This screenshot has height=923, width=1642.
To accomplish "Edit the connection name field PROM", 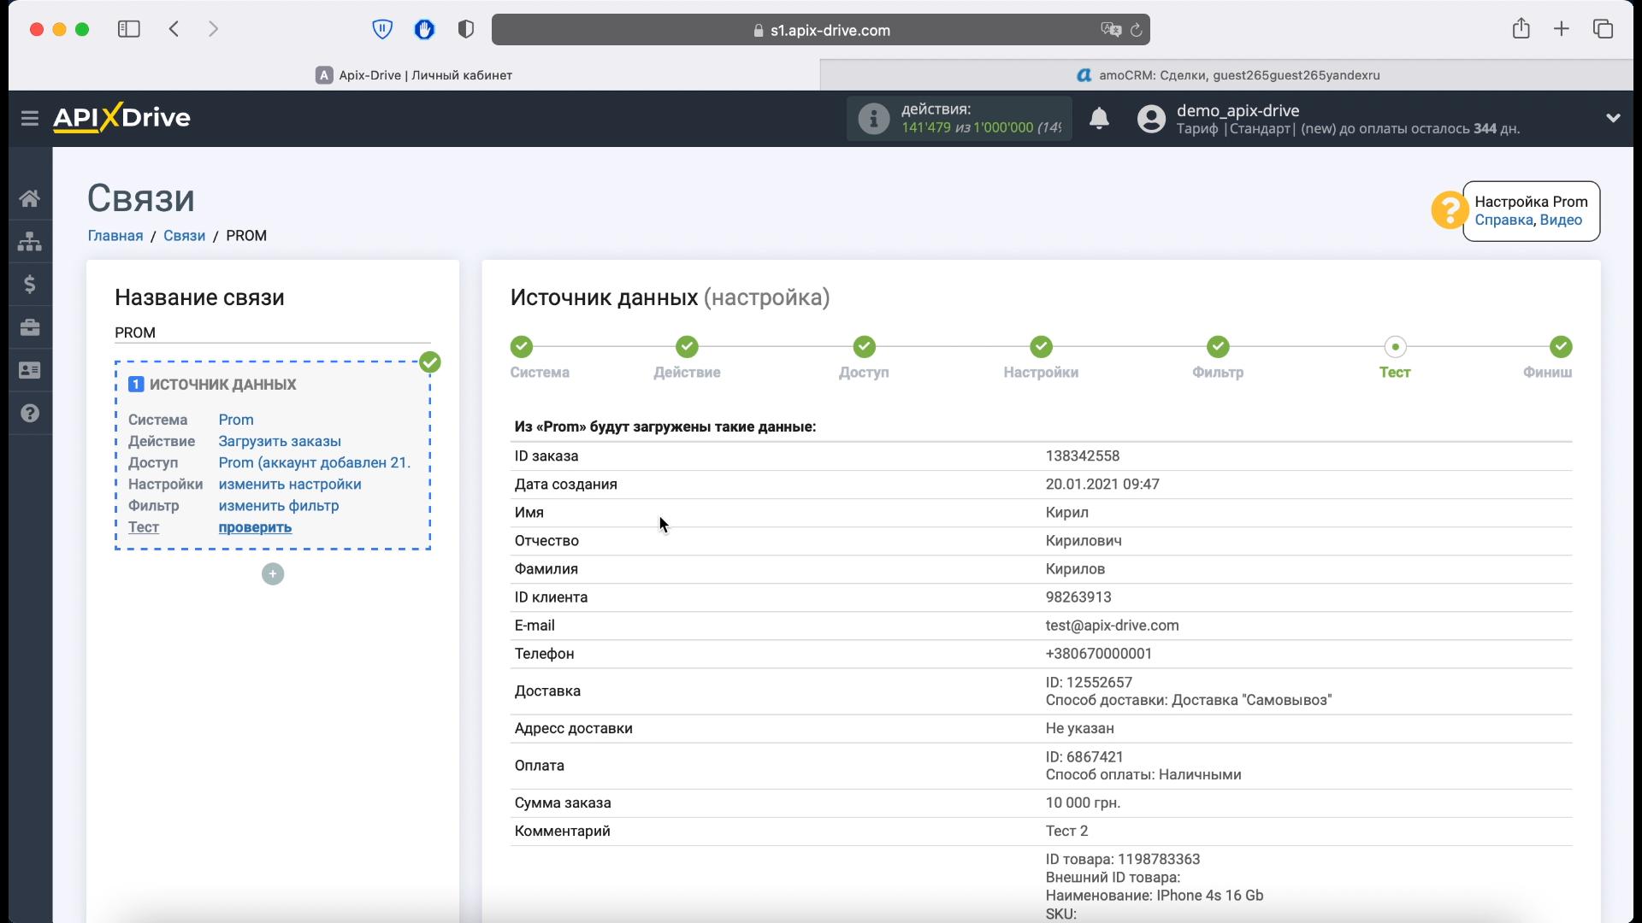I will [273, 332].
